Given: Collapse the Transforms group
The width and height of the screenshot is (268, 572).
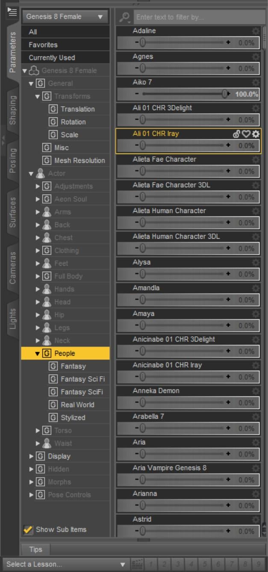Looking at the screenshot, I should click(38, 96).
